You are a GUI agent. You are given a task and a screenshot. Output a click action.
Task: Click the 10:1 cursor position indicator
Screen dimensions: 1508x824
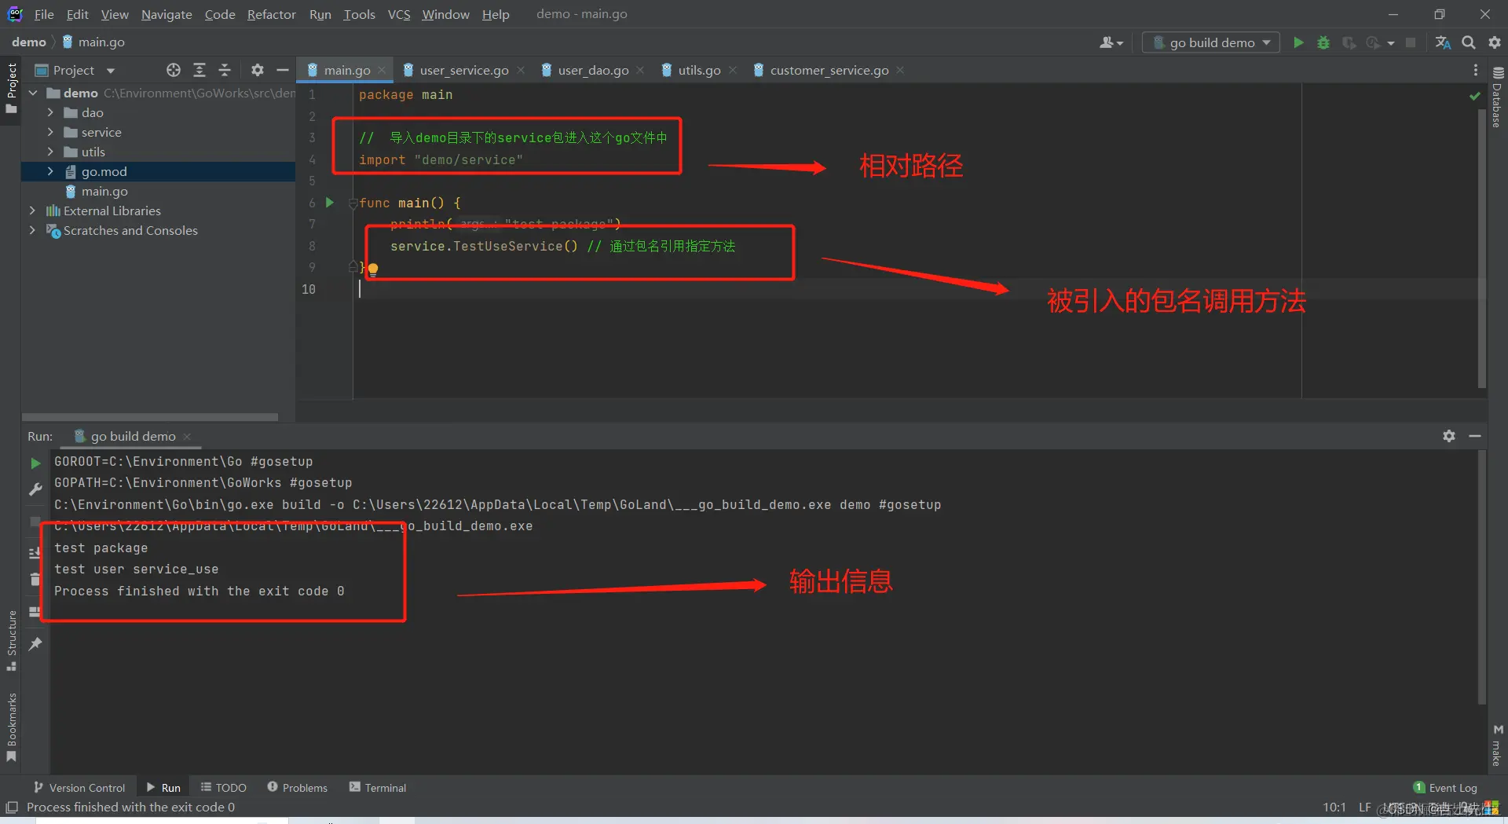pos(1334,808)
